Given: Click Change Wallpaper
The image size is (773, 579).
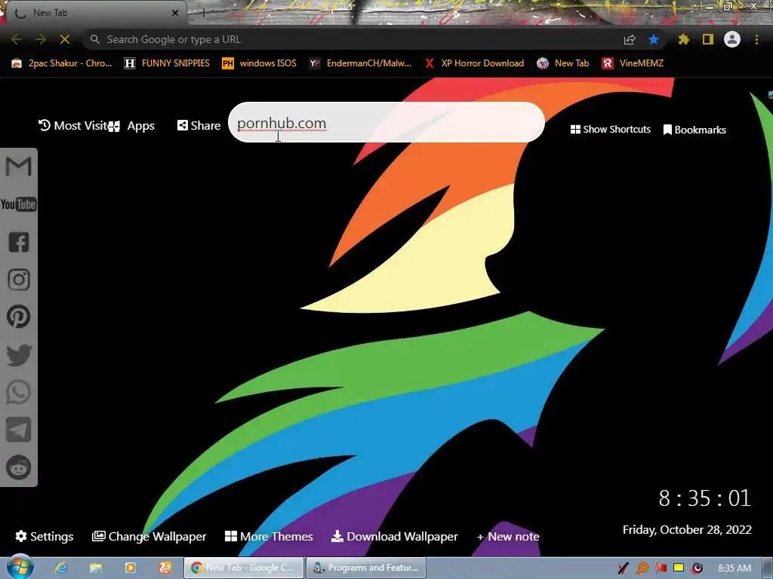Looking at the screenshot, I should pyautogui.click(x=149, y=537).
